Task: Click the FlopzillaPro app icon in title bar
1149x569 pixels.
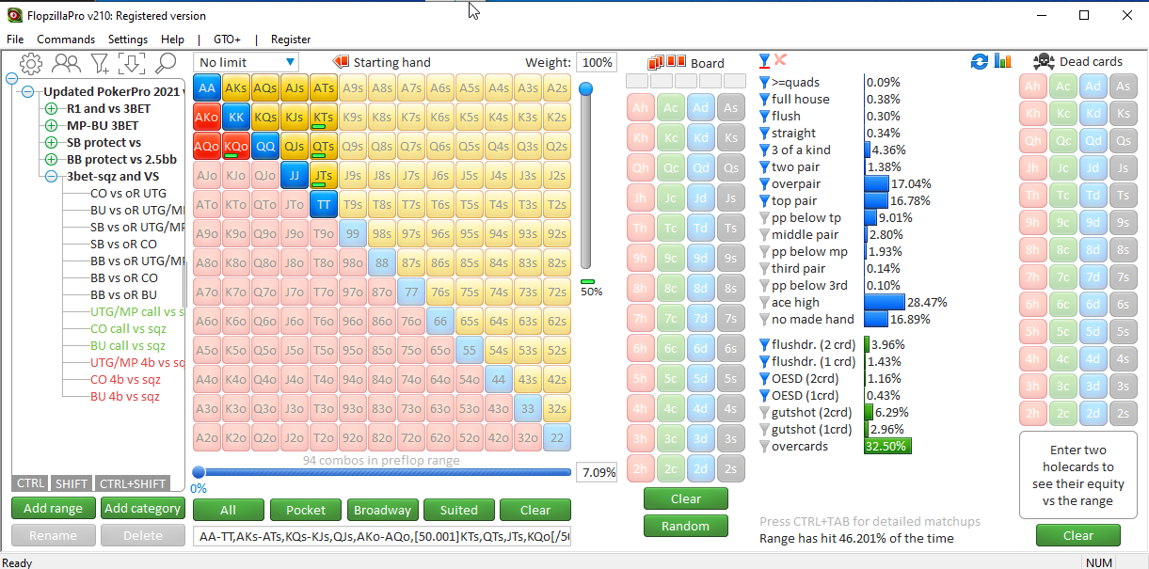Action: (15, 15)
